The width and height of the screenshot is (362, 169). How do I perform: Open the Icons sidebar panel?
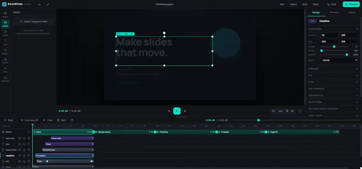click(5, 70)
